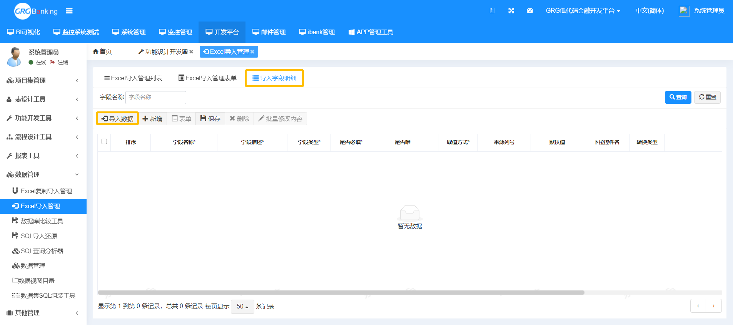Open Excel导入管理列表 tab
Image resolution: width=733 pixels, height=325 pixels.
click(x=133, y=78)
